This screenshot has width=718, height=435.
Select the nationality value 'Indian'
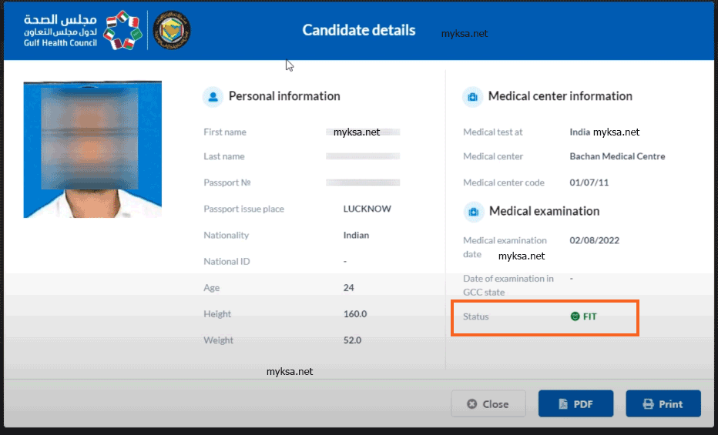click(x=356, y=235)
